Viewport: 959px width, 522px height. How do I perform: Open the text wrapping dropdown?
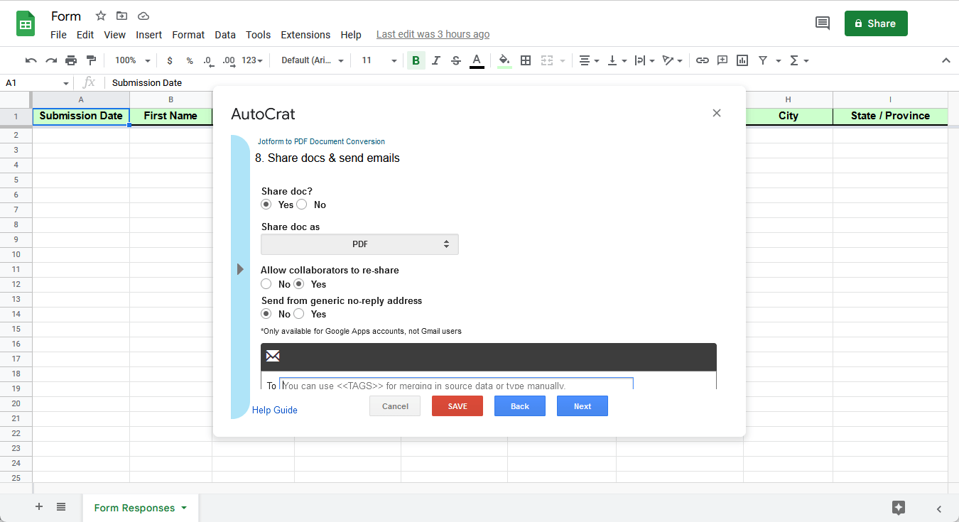644,60
